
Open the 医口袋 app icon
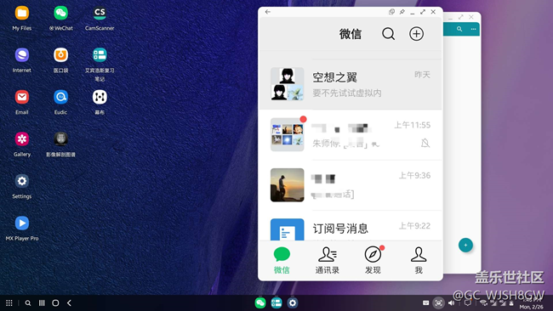coord(60,55)
